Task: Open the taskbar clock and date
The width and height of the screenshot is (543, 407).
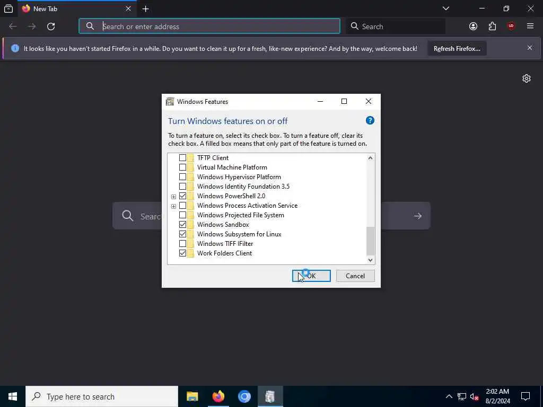Action: click(497, 396)
